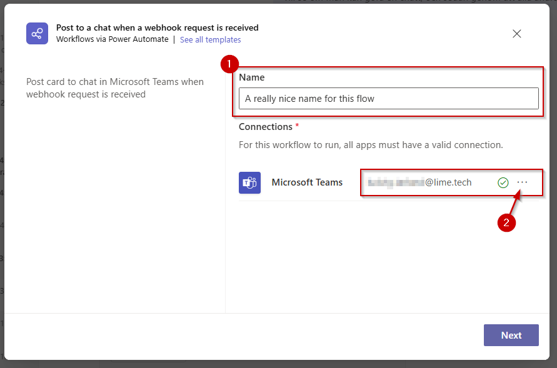This screenshot has height=368, width=557.
Task: Open the connection options ellipsis menu
Action: pyautogui.click(x=522, y=182)
